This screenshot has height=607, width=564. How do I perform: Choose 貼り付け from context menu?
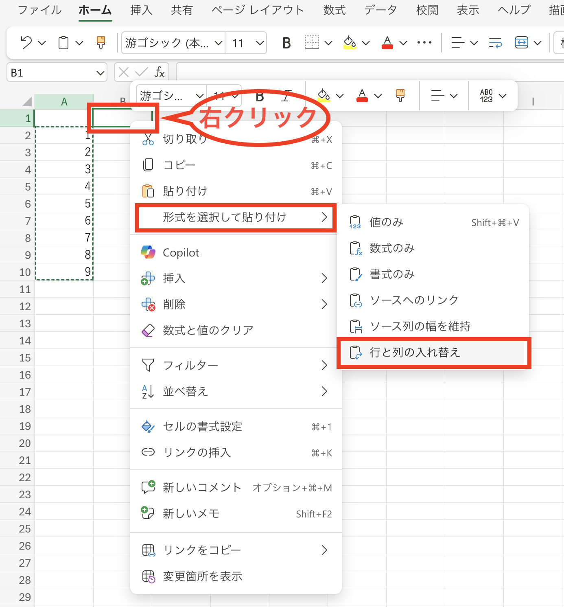click(236, 191)
